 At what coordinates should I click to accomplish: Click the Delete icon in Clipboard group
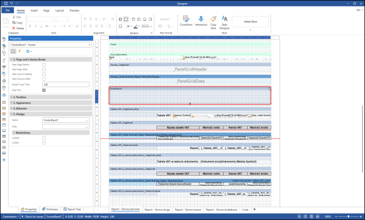click(13, 28)
